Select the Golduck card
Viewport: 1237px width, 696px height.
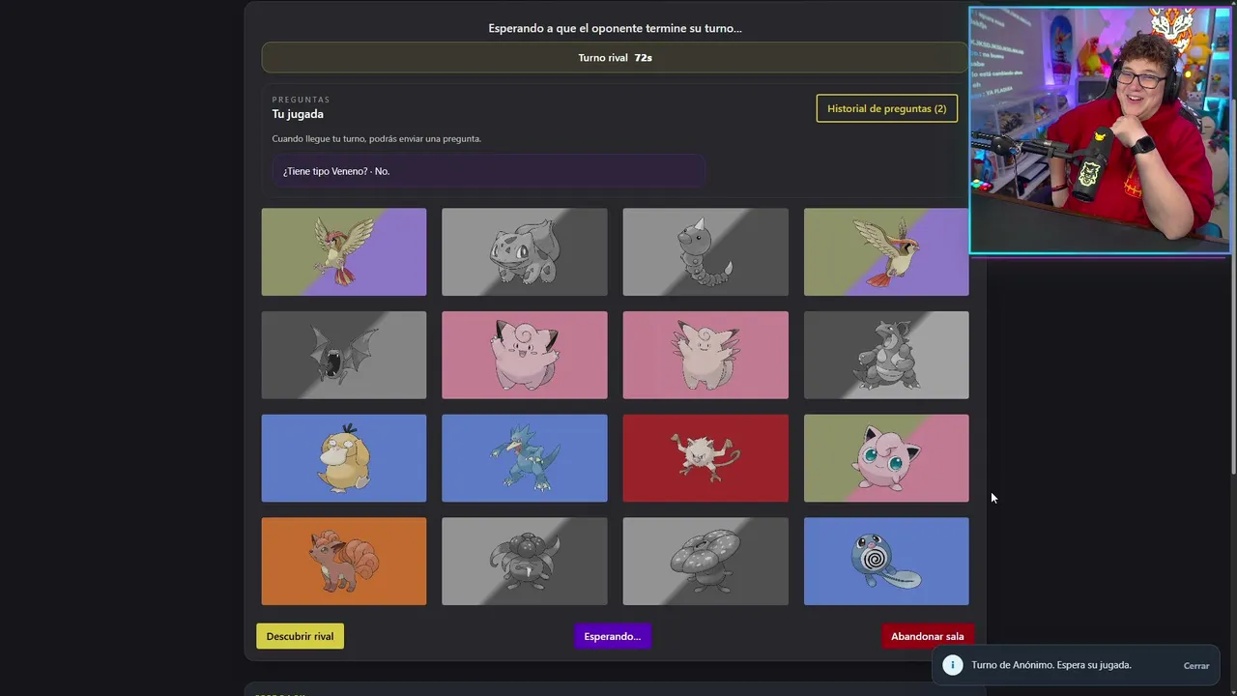click(525, 458)
